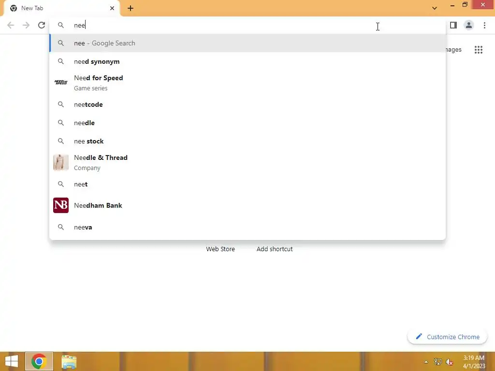Click the address bar with text 'nee'
Screen dimensions: 495x371
(247, 25)
